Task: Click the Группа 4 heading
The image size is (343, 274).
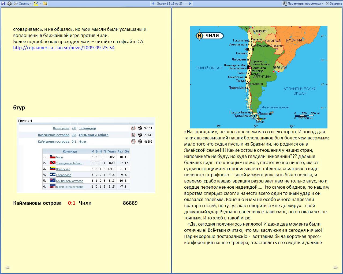Action: 25,121
